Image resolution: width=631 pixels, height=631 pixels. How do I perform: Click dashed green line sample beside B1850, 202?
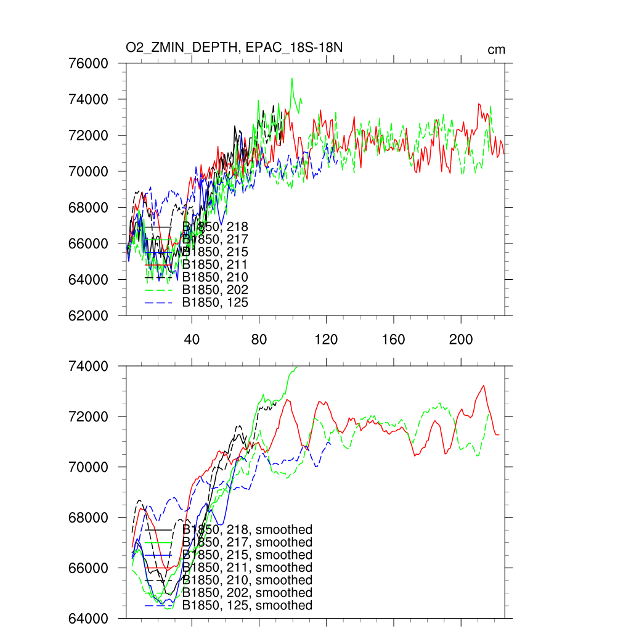point(158,290)
